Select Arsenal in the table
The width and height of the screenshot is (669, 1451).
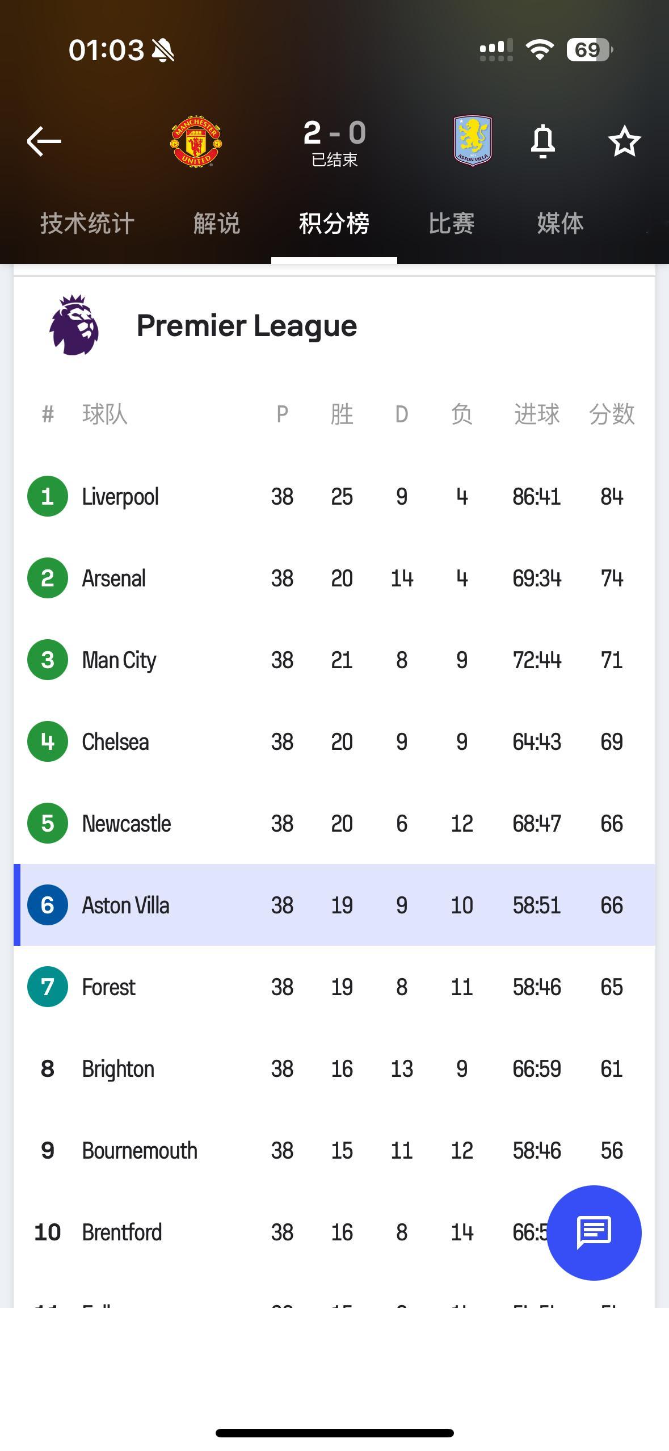click(334, 578)
